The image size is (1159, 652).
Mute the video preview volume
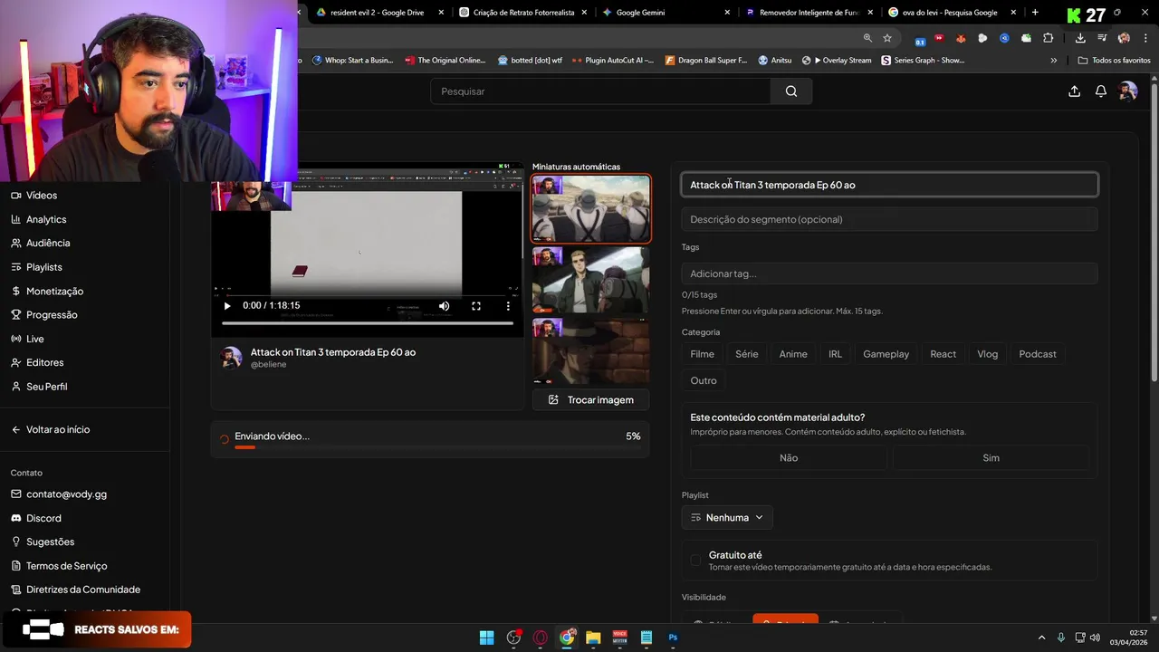tap(444, 306)
